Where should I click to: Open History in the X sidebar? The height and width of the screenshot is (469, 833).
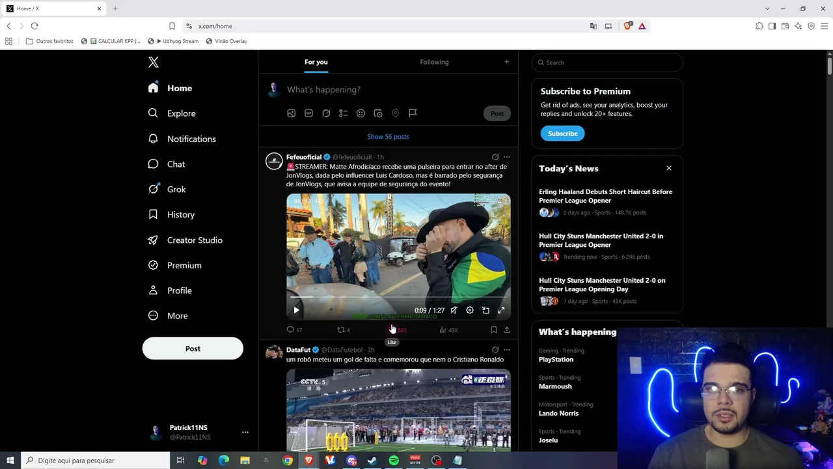coord(171,214)
